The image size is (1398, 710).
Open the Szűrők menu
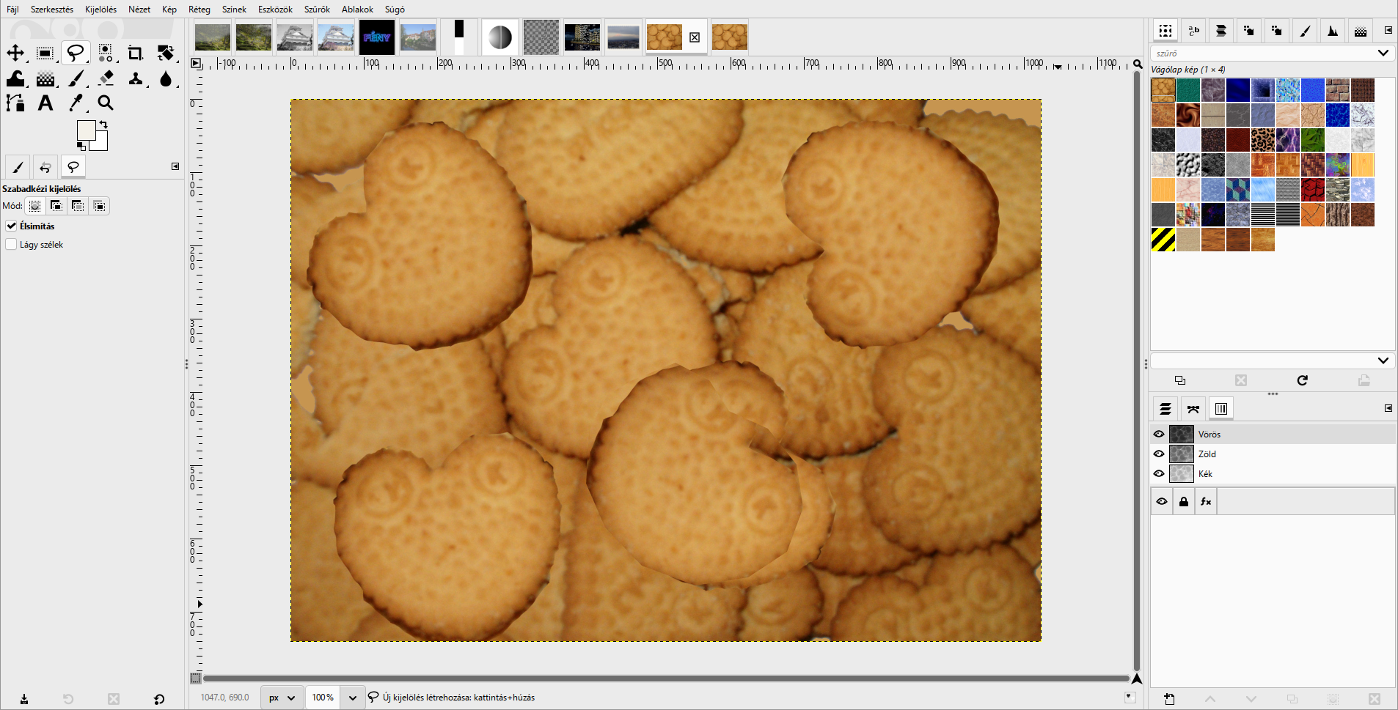tap(317, 10)
